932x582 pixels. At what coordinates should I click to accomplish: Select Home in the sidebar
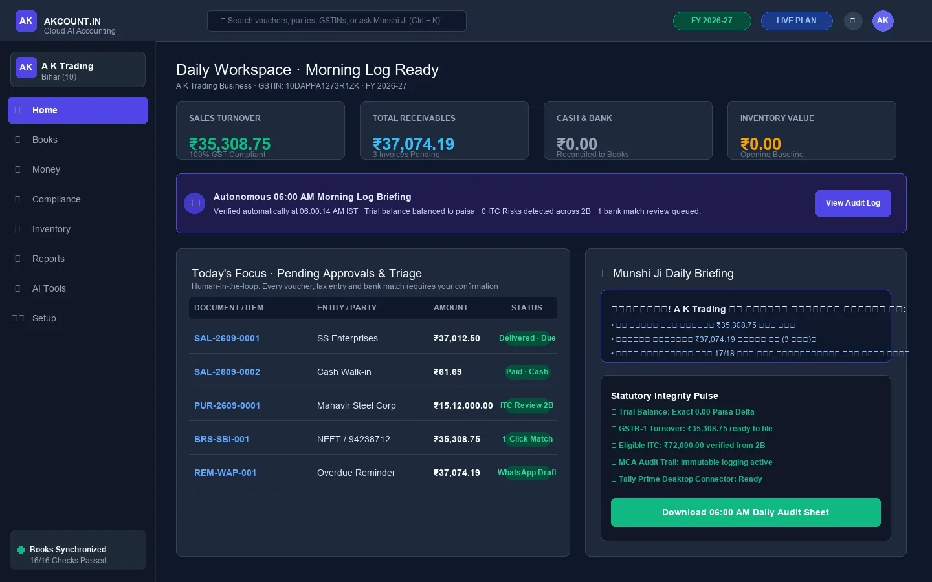click(78, 110)
